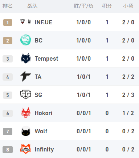Click TA's 1/0/1 win-loss record
Viewport: 139px width, 158px height.
[84, 77]
